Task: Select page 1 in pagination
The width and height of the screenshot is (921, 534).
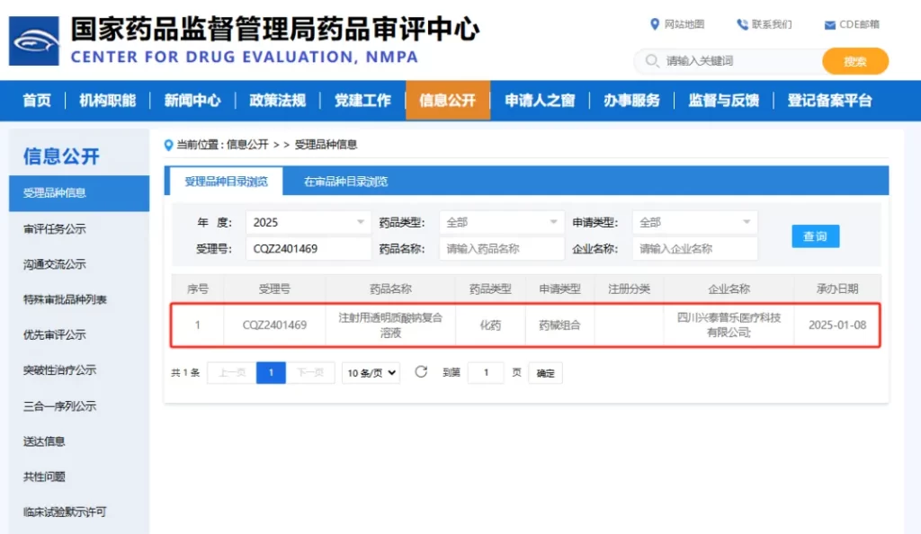Action: 271,372
